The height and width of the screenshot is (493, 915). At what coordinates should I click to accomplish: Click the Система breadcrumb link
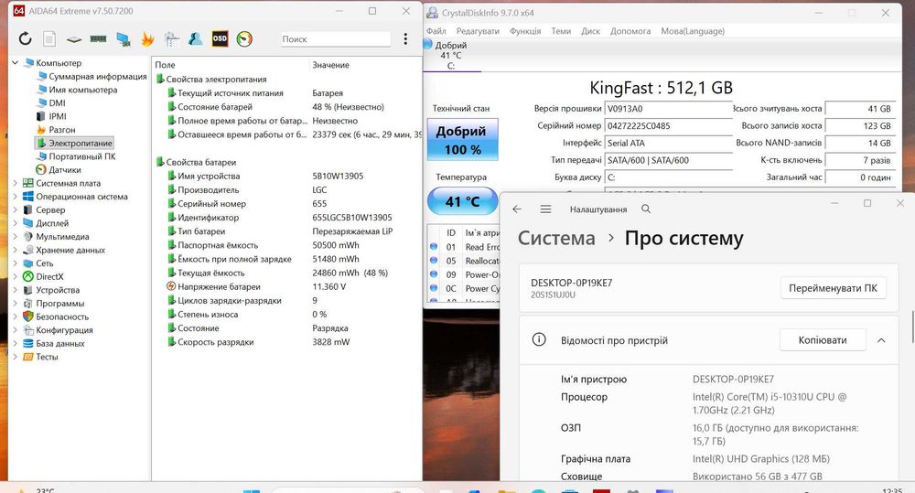point(556,238)
